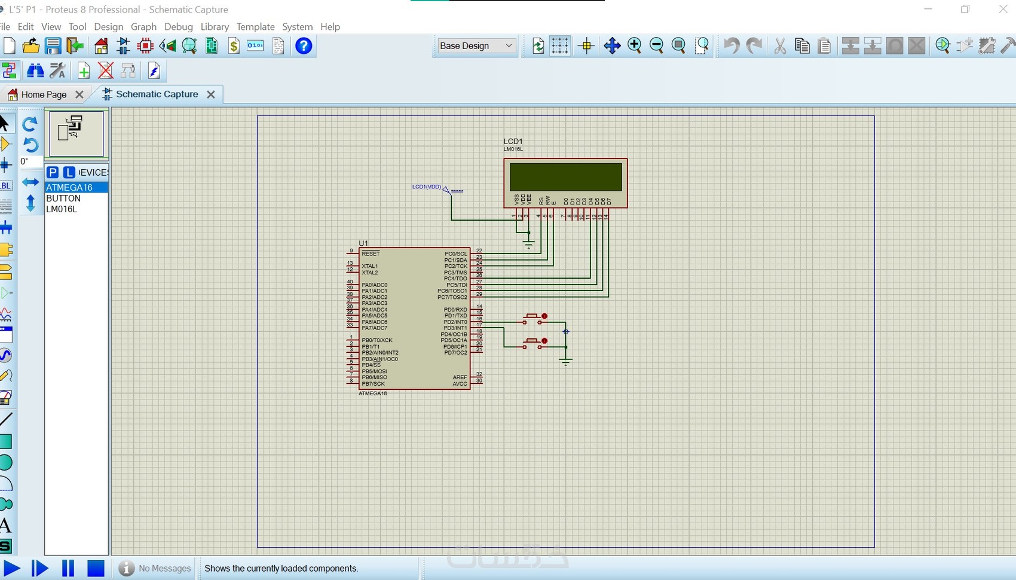This screenshot has width=1016, height=580.
Task: Select LM016L in the devices list
Action: point(62,209)
